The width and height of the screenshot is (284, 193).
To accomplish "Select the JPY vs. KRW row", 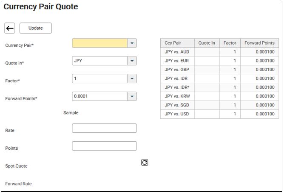I will (x=219, y=96).
